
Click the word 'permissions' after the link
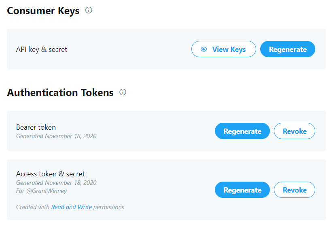(x=109, y=207)
